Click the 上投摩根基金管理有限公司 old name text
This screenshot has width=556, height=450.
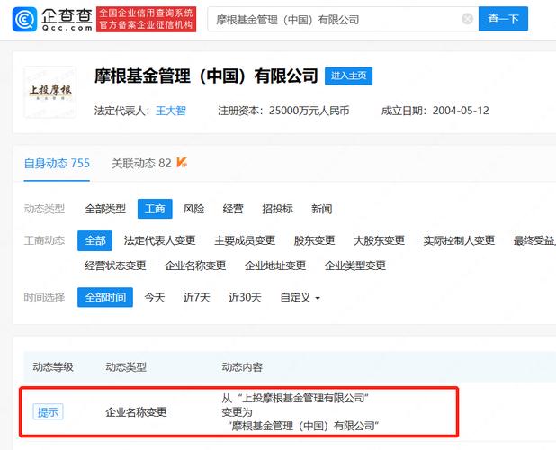304,398
